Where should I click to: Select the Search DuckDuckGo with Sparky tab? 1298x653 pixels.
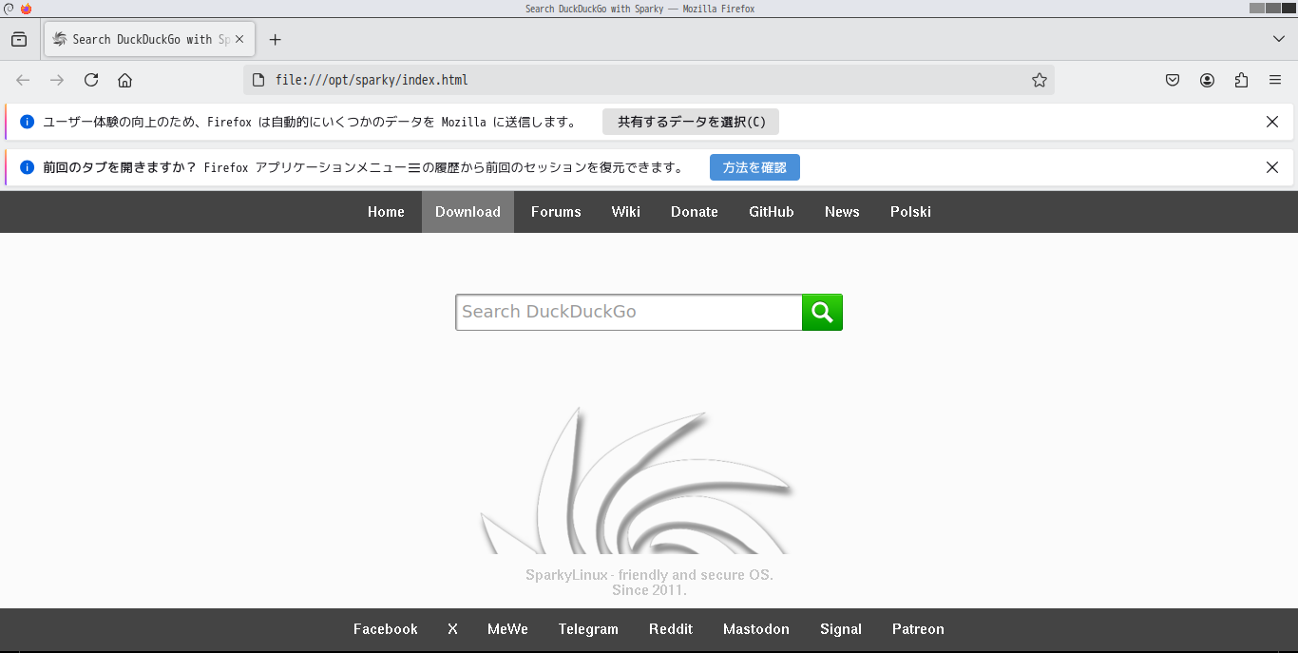click(x=149, y=39)
